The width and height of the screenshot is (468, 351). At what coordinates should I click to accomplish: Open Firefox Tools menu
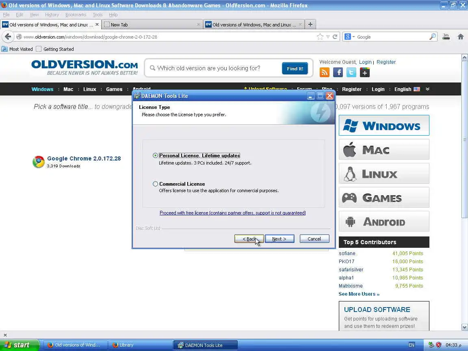(97, 15)
